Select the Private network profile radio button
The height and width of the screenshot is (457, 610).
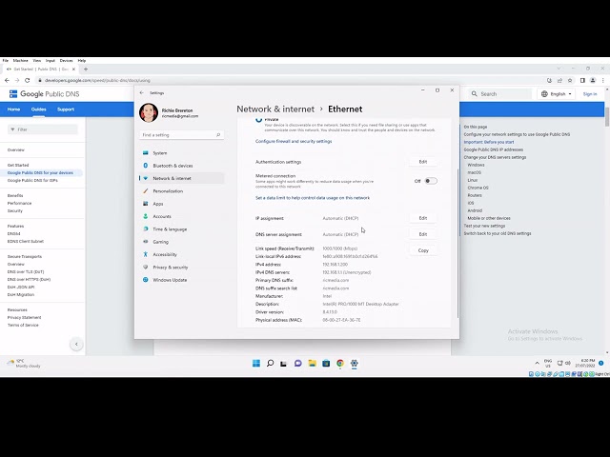click(258, 120)
